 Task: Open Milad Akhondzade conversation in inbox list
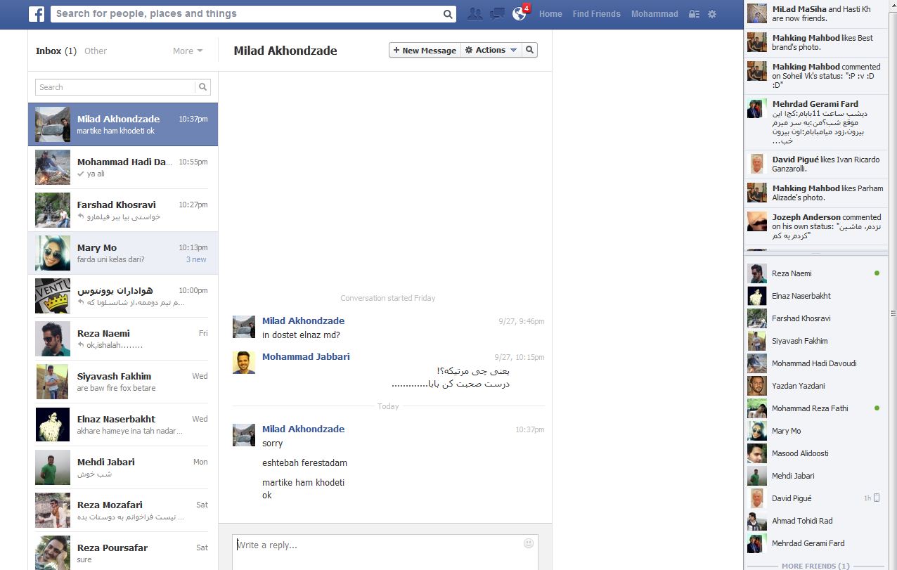click(123, 124)
